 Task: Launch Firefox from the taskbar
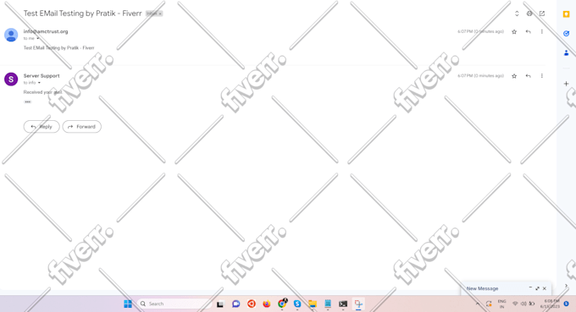(267, 304)
